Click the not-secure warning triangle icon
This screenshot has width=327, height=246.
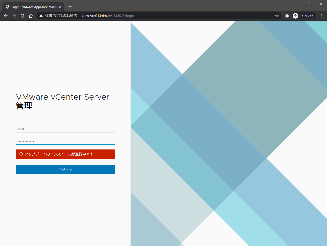click(41, 16)
